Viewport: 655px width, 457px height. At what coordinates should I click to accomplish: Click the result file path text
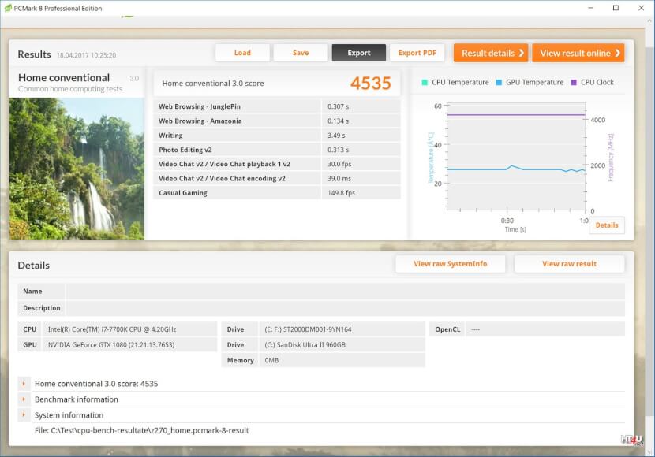coord(141,430)
